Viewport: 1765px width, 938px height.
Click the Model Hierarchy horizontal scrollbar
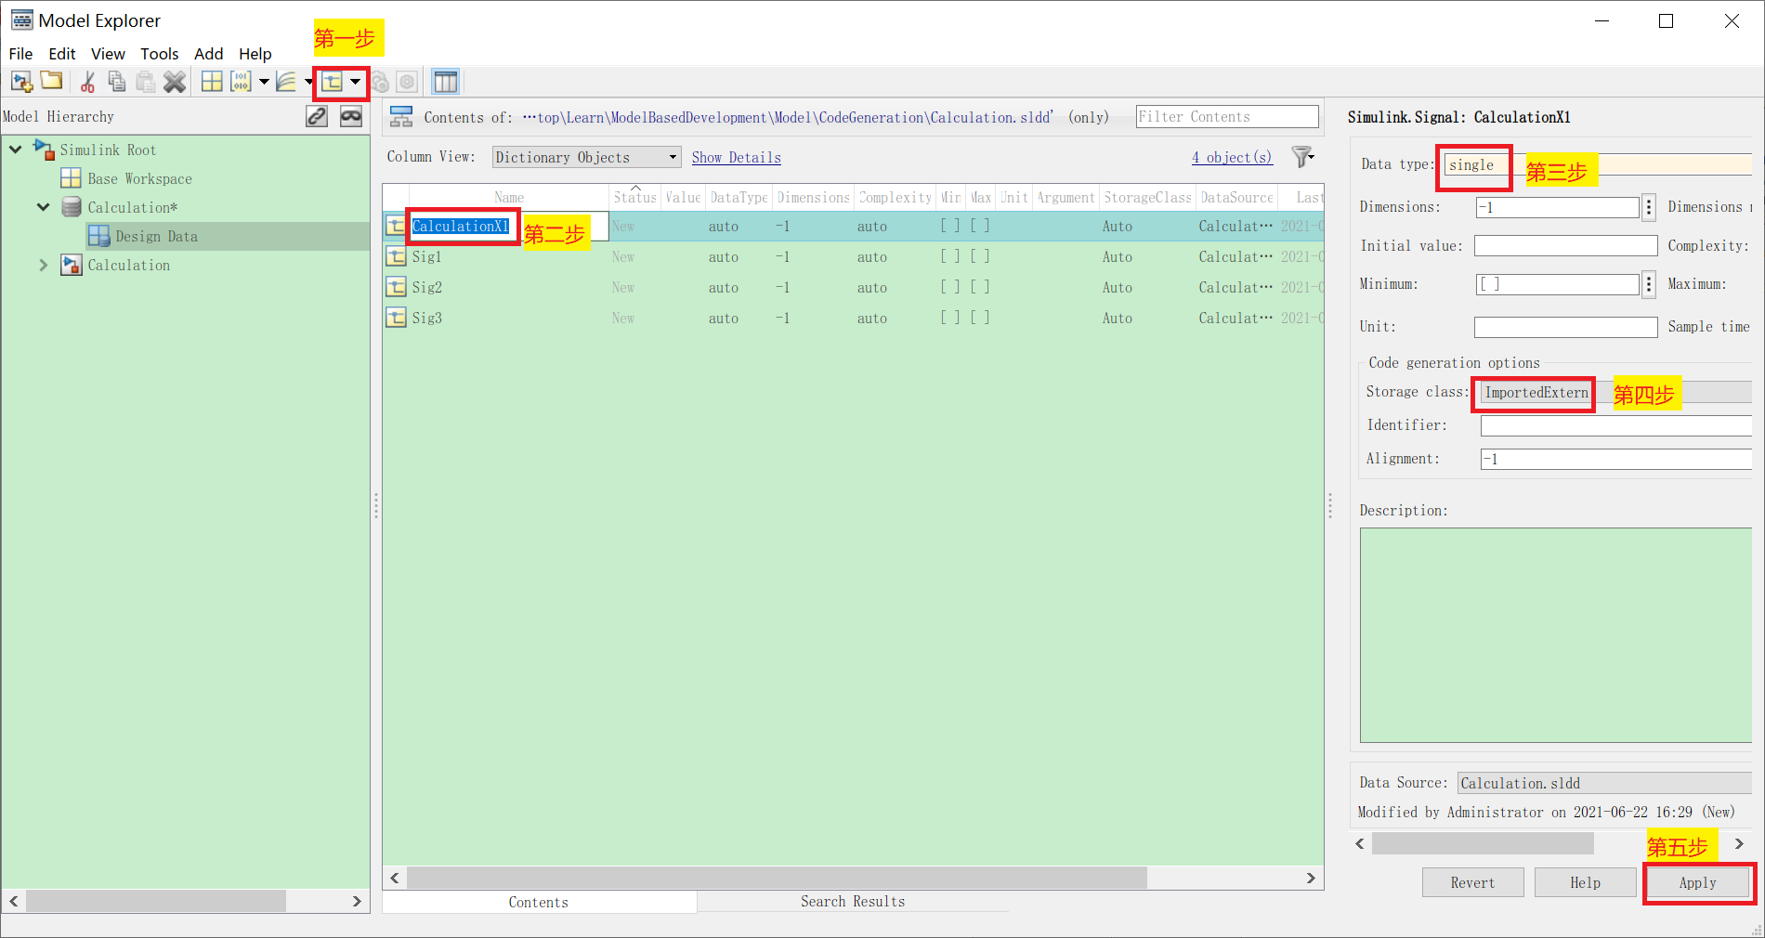(156, 901)
